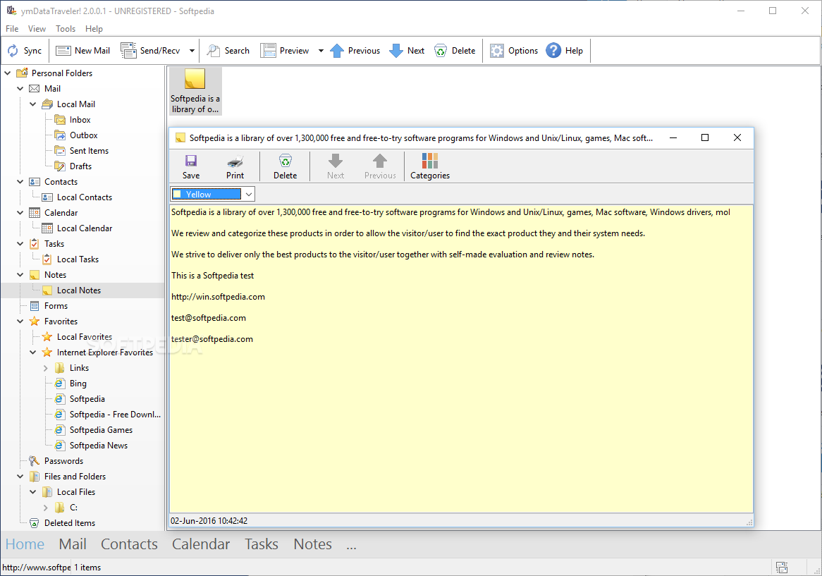Switch to the Calendar bottom tab
The width and height of the screenshot is (822, 576).
201,544
